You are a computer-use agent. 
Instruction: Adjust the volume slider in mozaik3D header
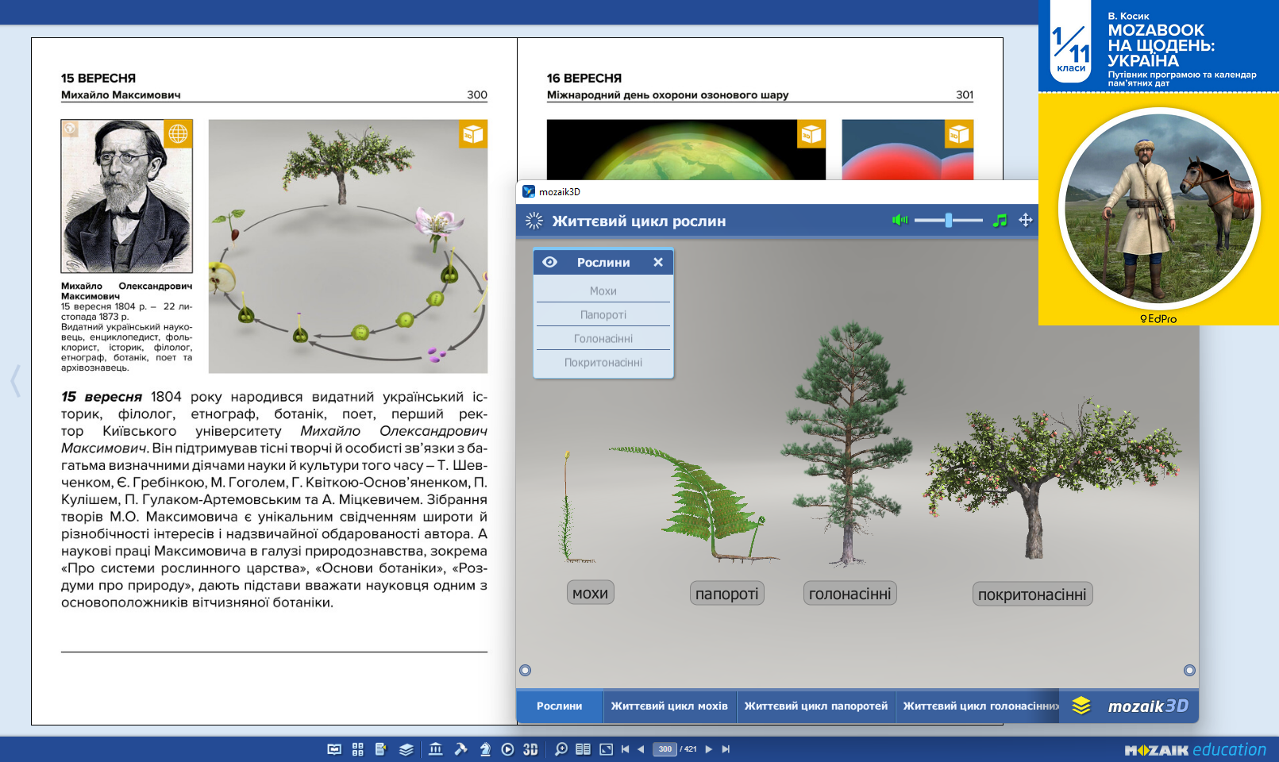[949, 220]
